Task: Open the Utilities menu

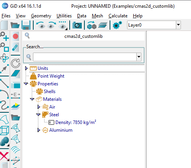Action: click(x=64, y=16)
